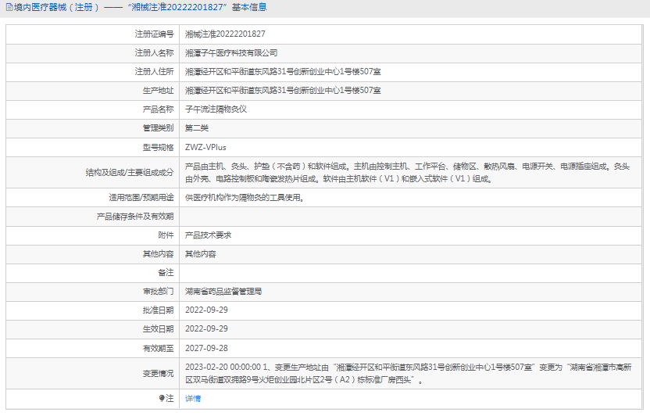650x416 pixels.
Task: Click the 附件 label
Action: 166,235
